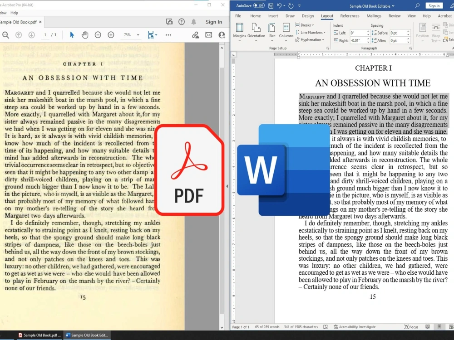Screen dimensions: 454x340
Task: Open the Word document title dropdown
Action: [393, 6]
